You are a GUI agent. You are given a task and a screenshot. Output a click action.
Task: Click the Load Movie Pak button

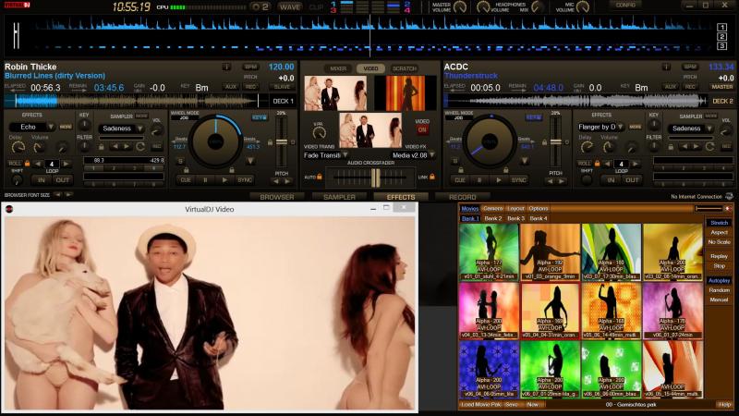479,405
